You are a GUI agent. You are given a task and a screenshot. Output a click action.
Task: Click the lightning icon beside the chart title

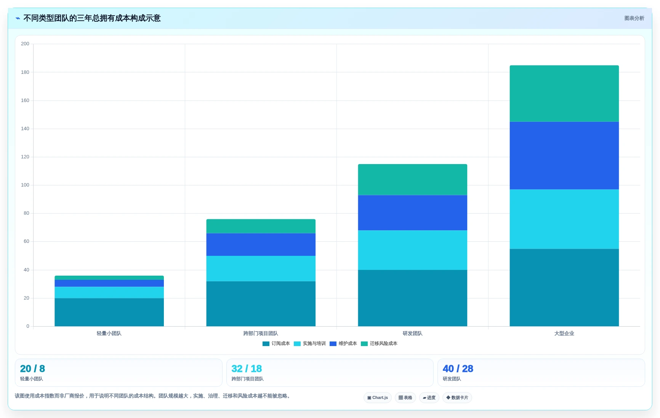pos(18,18)
